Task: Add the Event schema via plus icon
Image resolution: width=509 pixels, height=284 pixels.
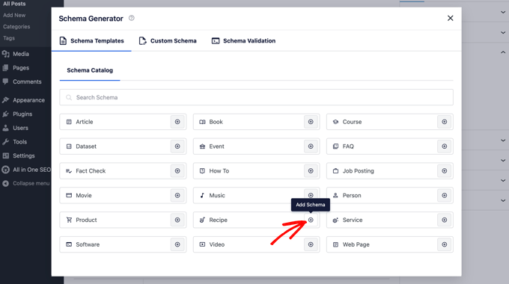Action: click(x=311, y=146)
